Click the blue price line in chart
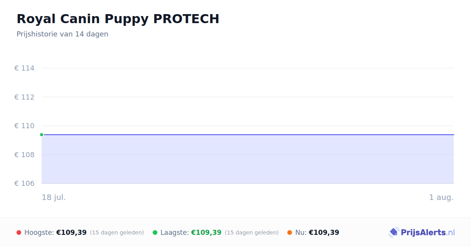The width and height of the screenshot is (471, 247). click(x=248, y=134)
